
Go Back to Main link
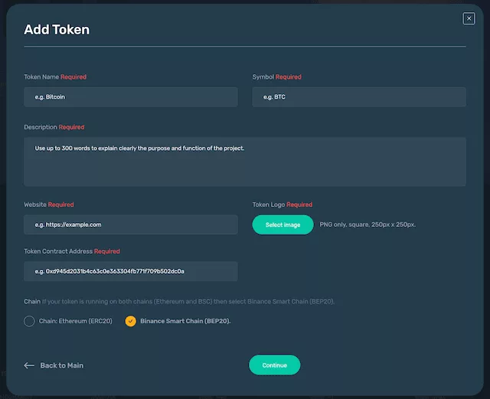pyautogui.click(x=61, y=365)
